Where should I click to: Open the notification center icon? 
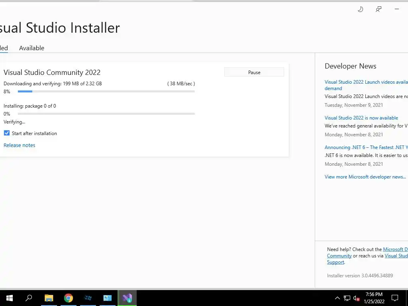pos(395,298)
